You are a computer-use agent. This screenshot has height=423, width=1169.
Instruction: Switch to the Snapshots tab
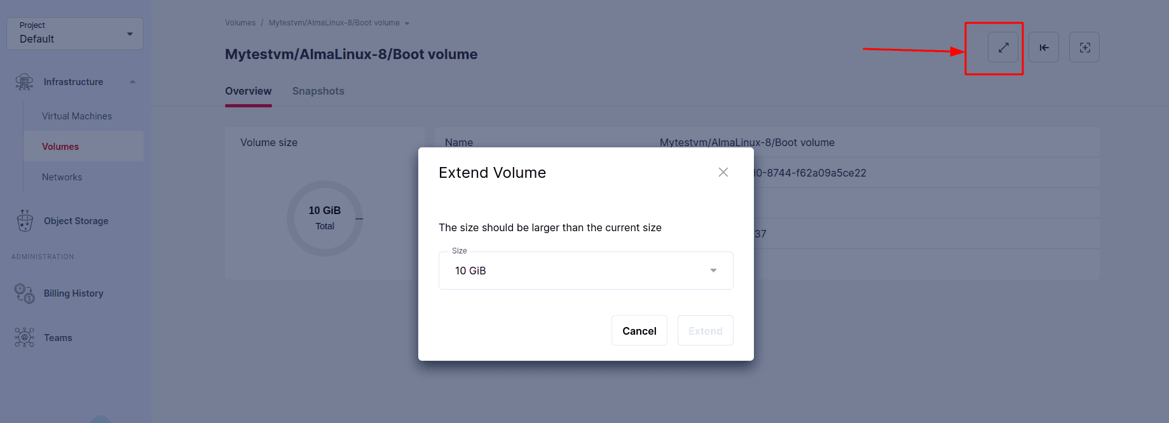(318, 91)
